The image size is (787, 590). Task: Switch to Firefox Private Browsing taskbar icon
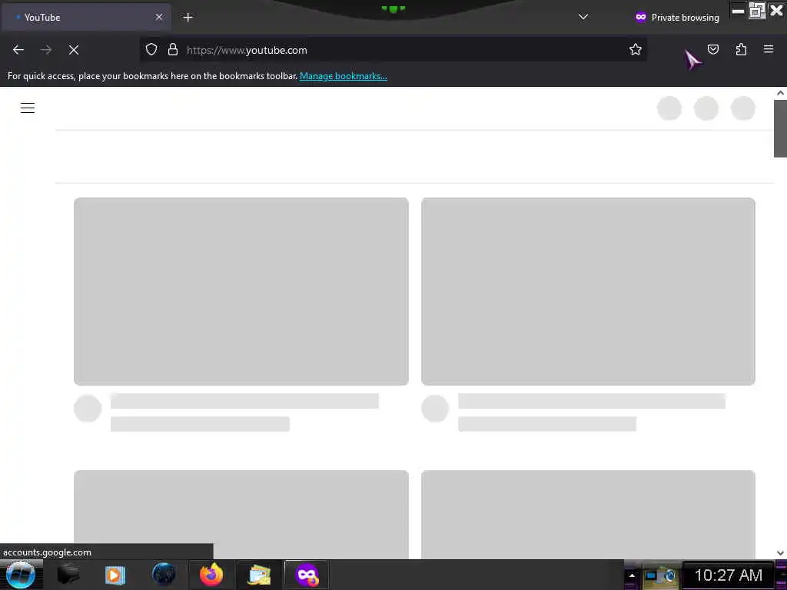307,575
